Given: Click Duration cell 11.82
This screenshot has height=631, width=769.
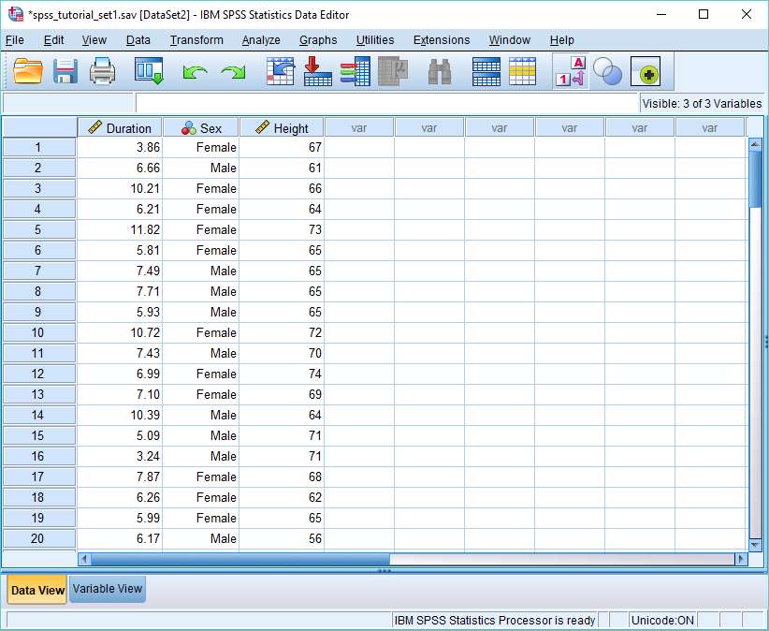Looking at the screenshot, I should point(120,229).
